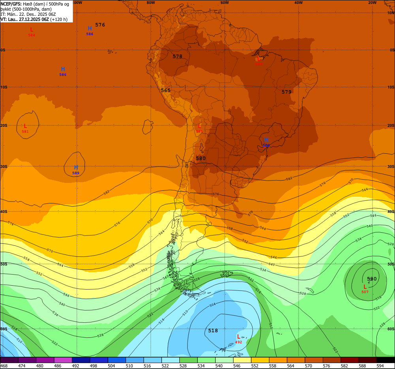Click the bold 518 value in the southern low
The width and height of the screenshot is (395, 369).
click(213, 330)
